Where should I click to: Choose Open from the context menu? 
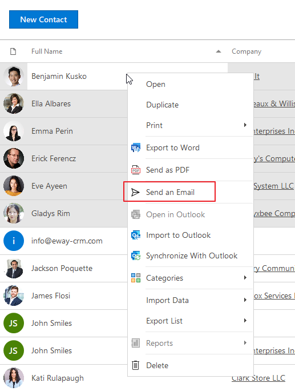coord(156,84)
